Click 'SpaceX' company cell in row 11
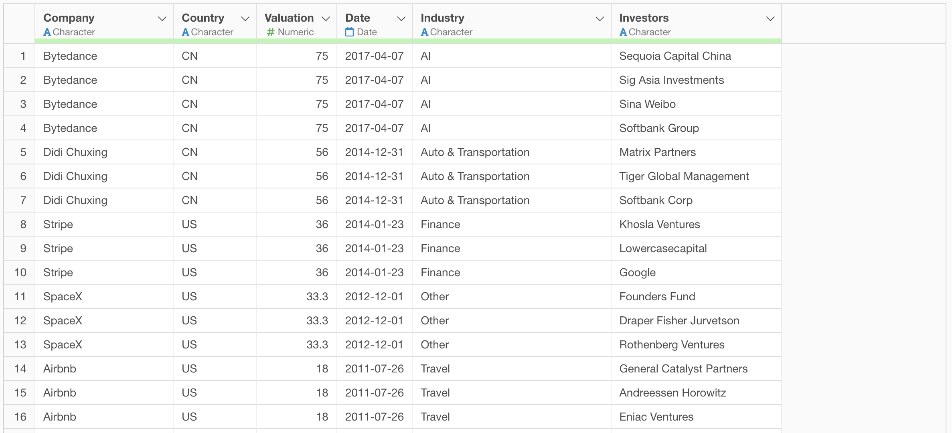This screenshot has width=952, height=433. pyautogui.click(x=104, y=297)
